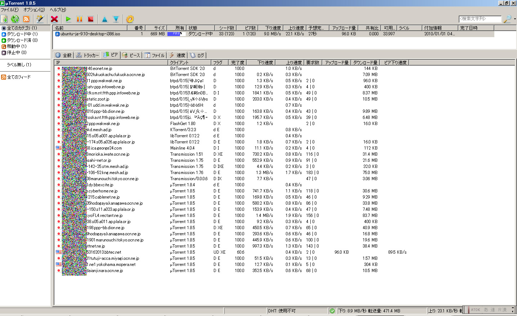Open the オプション menu

pos(34,10)
